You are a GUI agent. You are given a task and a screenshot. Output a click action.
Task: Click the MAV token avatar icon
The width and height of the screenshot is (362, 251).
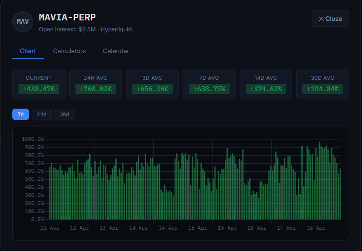point(23,22)
